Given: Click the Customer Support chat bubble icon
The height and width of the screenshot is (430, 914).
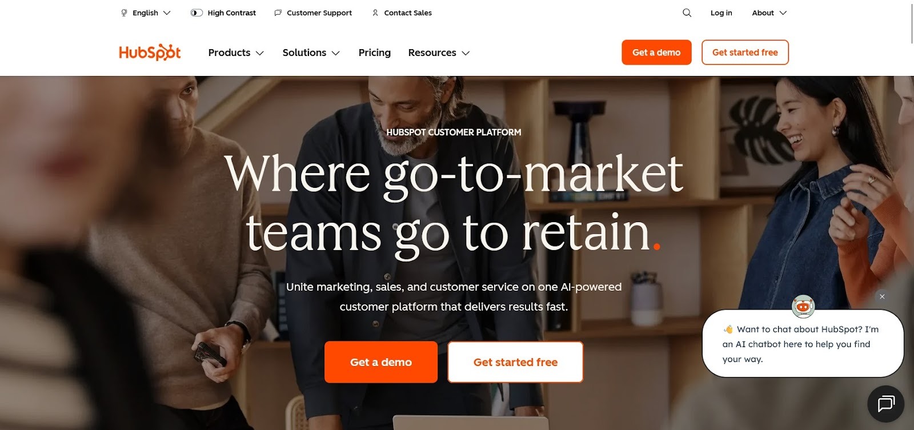Looking at the screenshot, I should coord(278,13).
